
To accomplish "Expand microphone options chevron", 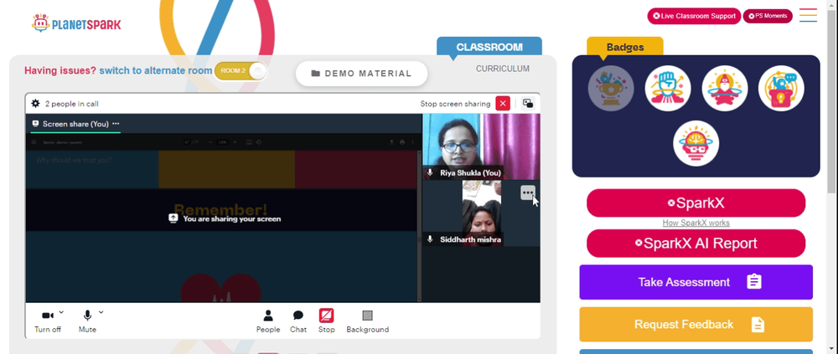I will click(x=101, y=312).
